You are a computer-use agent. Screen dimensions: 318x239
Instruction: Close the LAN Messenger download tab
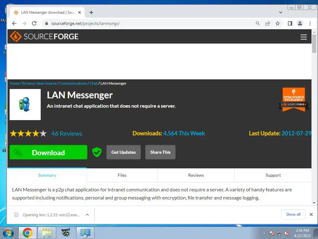coord(79,12)
